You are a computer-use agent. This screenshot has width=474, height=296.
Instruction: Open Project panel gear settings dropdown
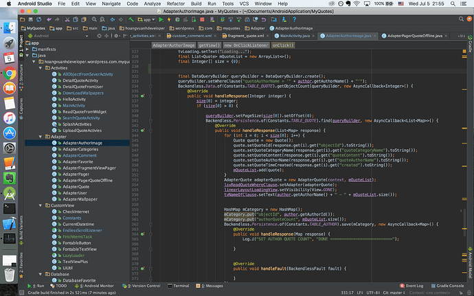pos(116,36)
